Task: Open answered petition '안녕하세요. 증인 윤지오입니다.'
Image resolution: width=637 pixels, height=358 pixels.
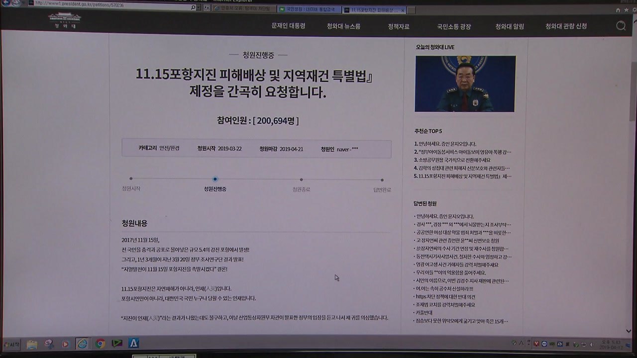Action: [x=444, y=216]
